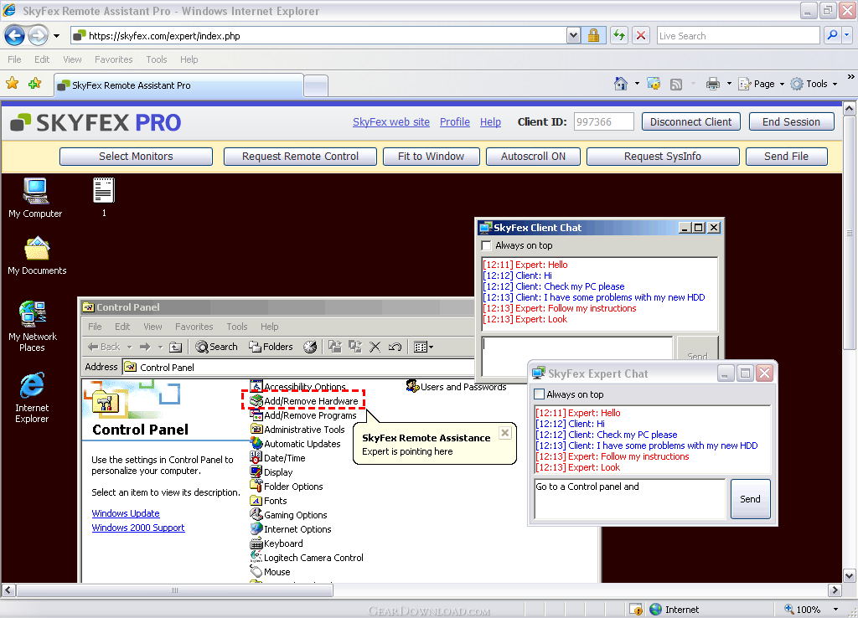Select the Internet Explorer desktop icon

(32, 398)
